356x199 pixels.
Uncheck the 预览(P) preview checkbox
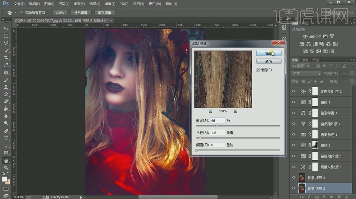tap(258, 70)
